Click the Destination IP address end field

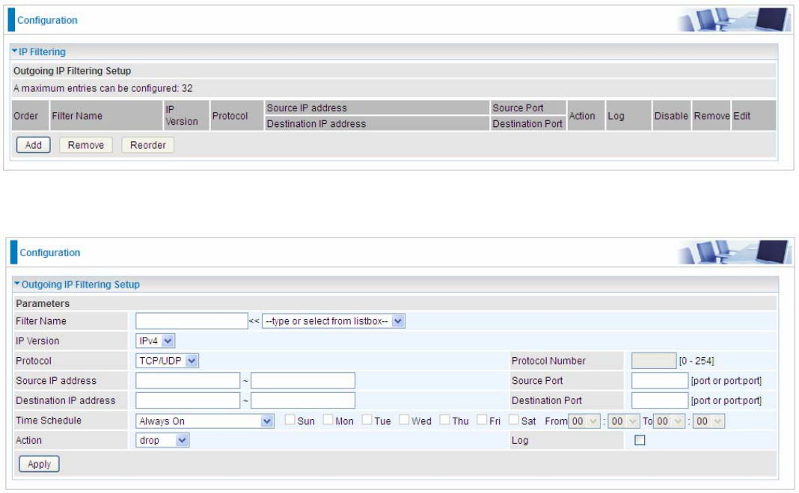tap(303, 400)
